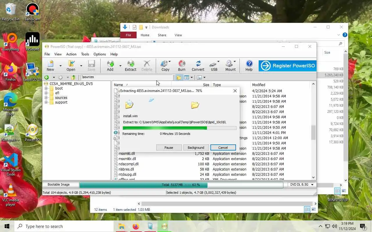Open the VLC media player desktop icon
The image size is (372, 232).
[x=11, y=195]
